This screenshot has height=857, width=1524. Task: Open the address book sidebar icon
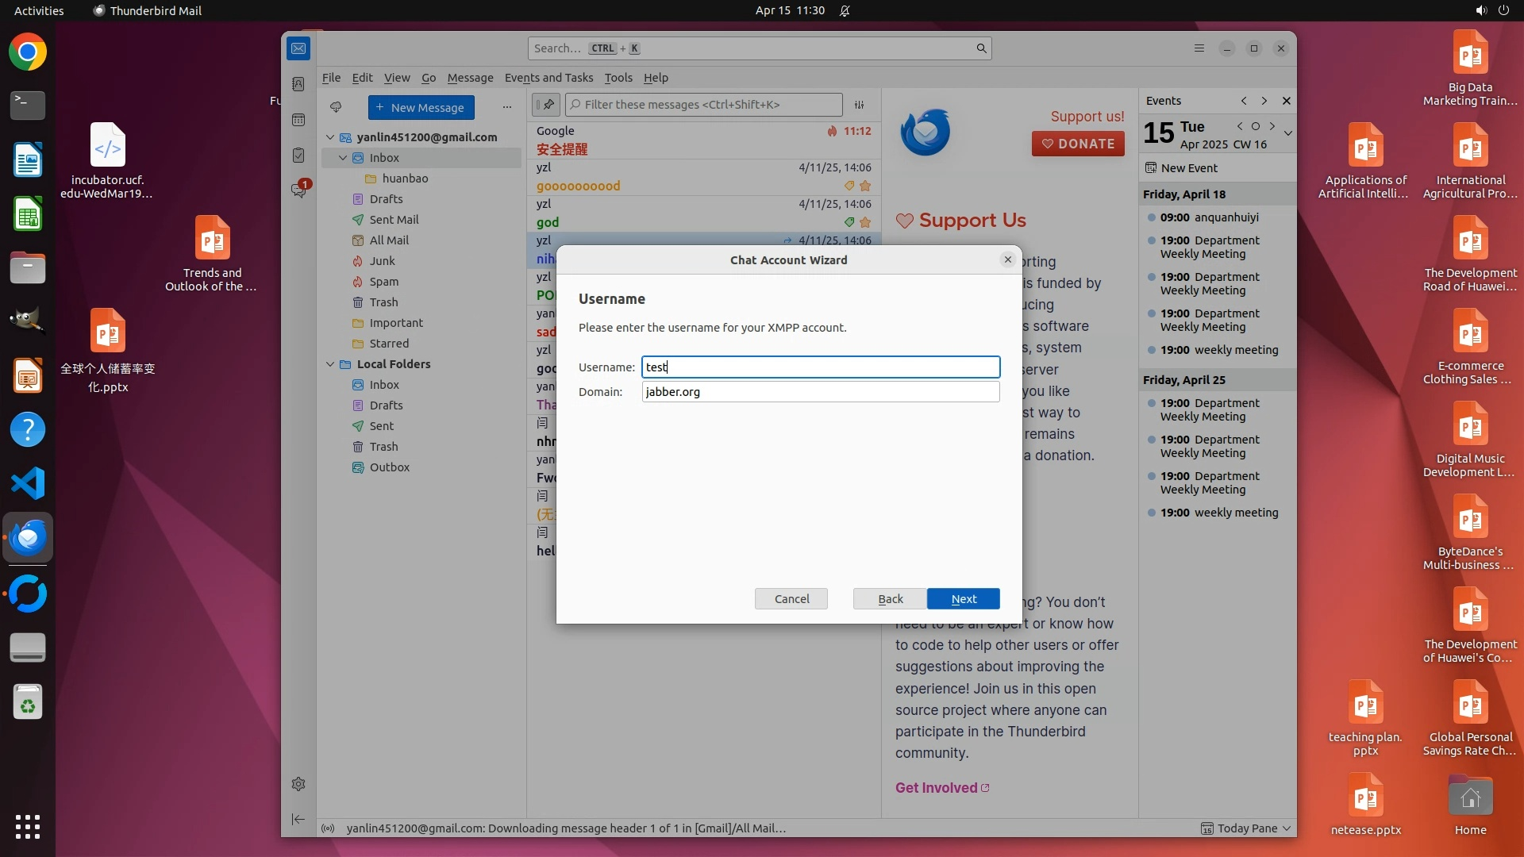298,84
